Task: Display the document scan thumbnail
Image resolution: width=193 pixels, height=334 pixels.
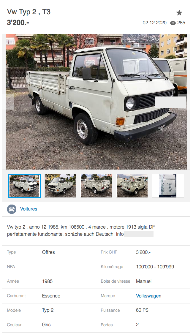Action: coord(168,186)
